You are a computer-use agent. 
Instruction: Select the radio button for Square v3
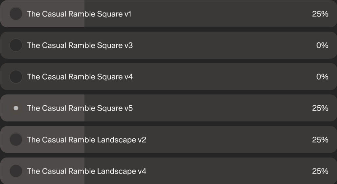pyautogui.click(x=16, y=45)
